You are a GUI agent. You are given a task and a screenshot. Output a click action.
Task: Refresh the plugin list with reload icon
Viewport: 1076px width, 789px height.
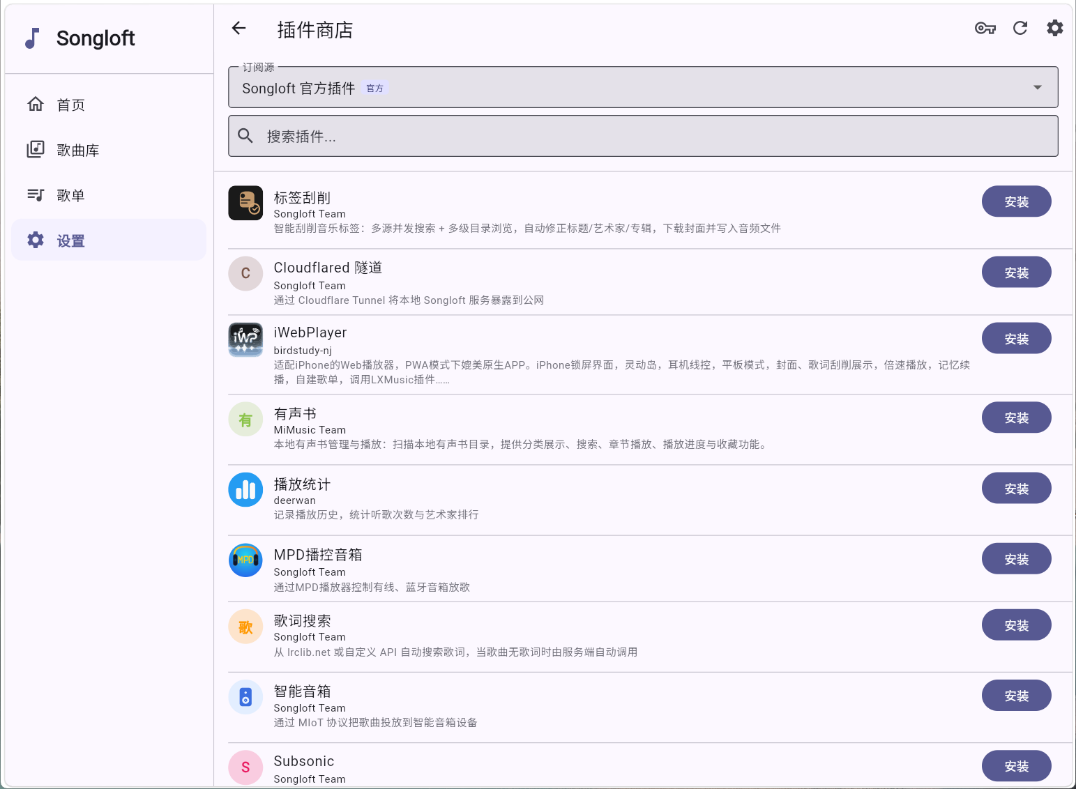coord(1020,28)
